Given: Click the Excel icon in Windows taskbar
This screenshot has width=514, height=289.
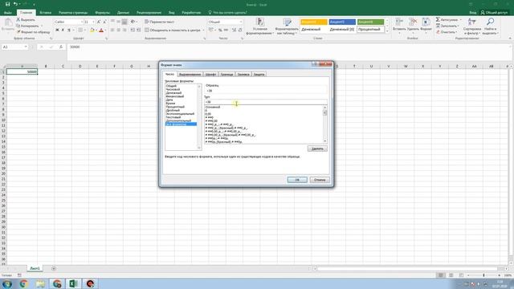Looking at the screenshot, I should tap(73, 283).
